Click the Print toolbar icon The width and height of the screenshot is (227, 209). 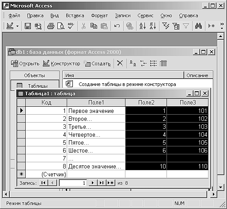pyautogui.click(x=51, y=26)
